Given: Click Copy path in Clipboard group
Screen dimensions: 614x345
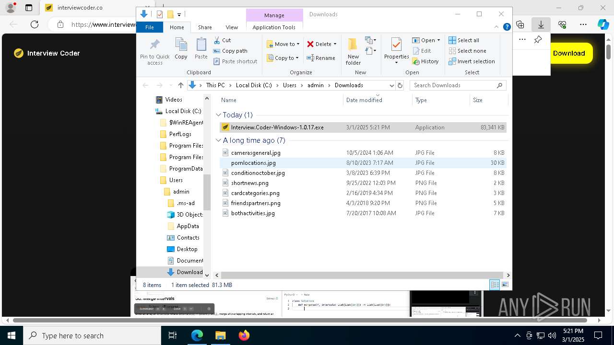Looking at the screenshot, I should coord(230,51).
